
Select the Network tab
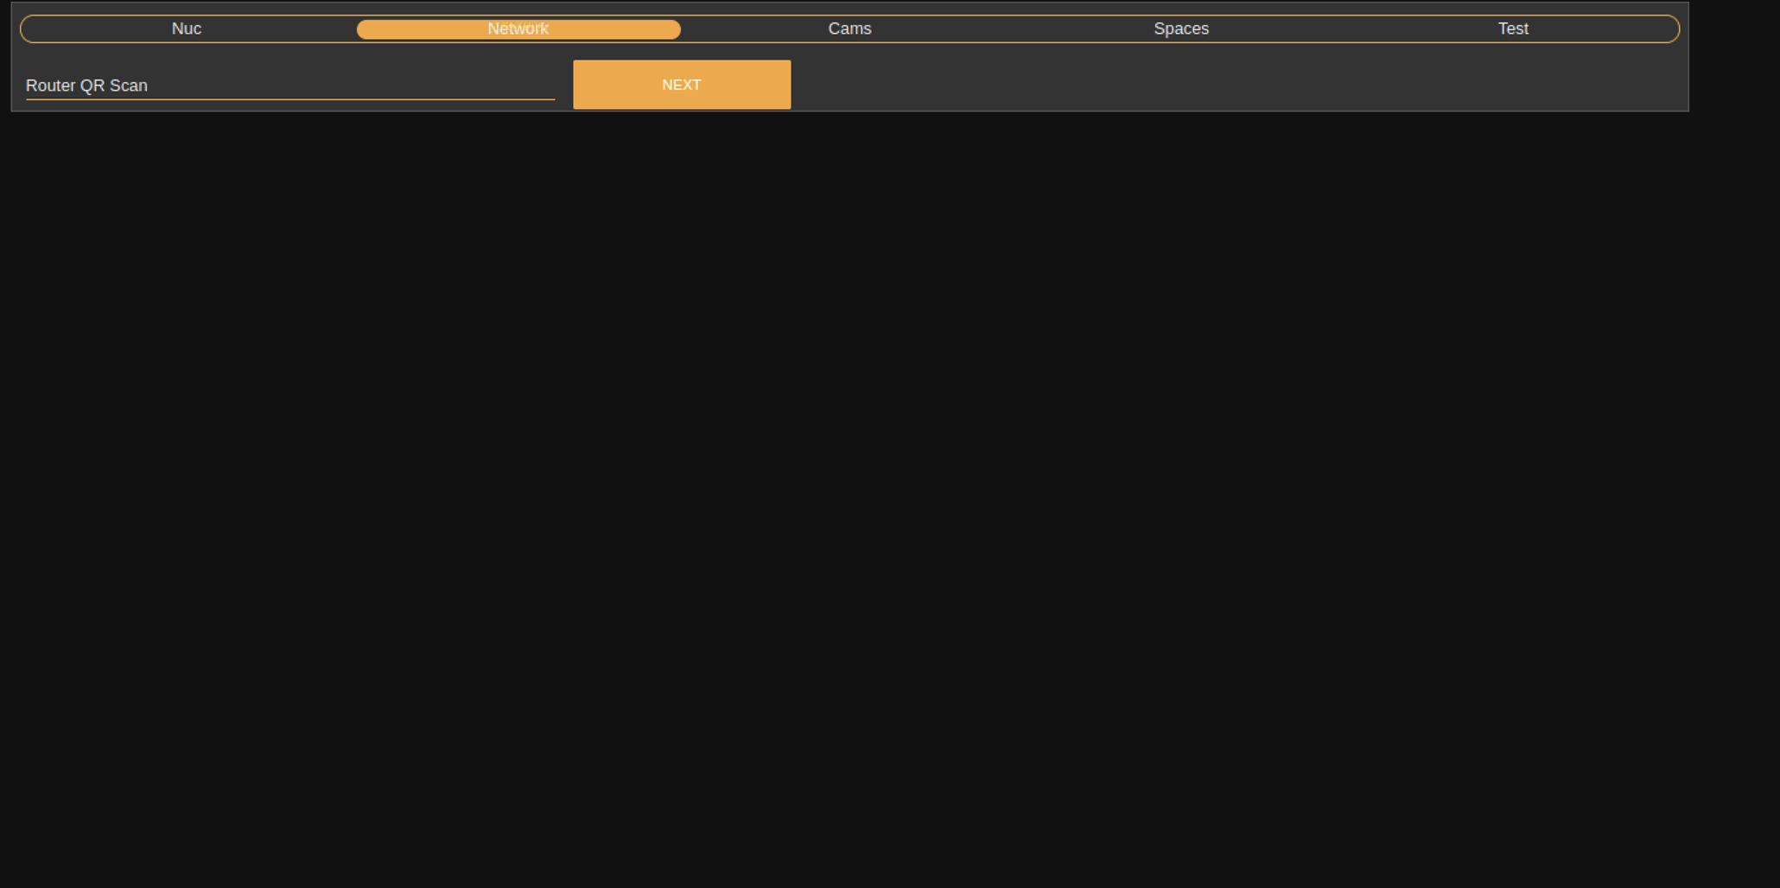click(x=518, y=29)
